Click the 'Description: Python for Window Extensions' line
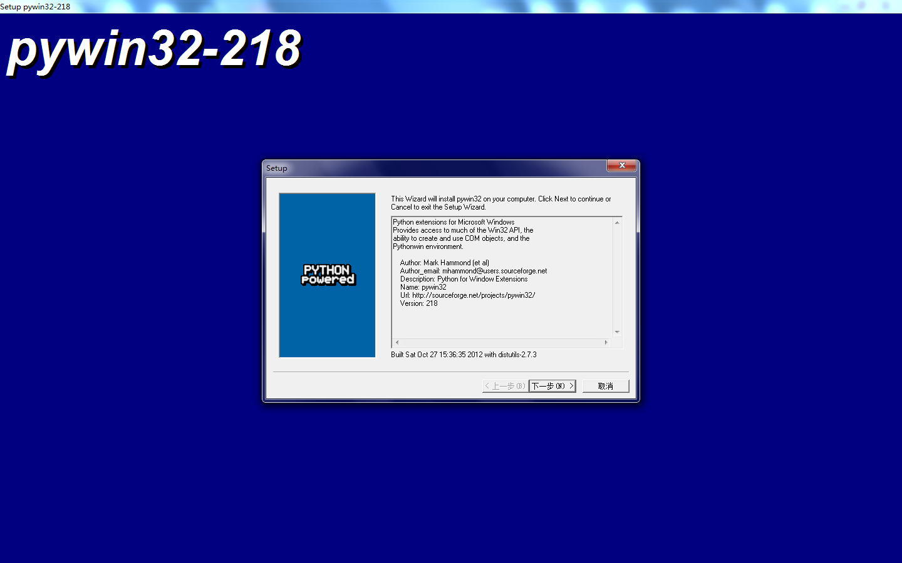 coord(464,279)
